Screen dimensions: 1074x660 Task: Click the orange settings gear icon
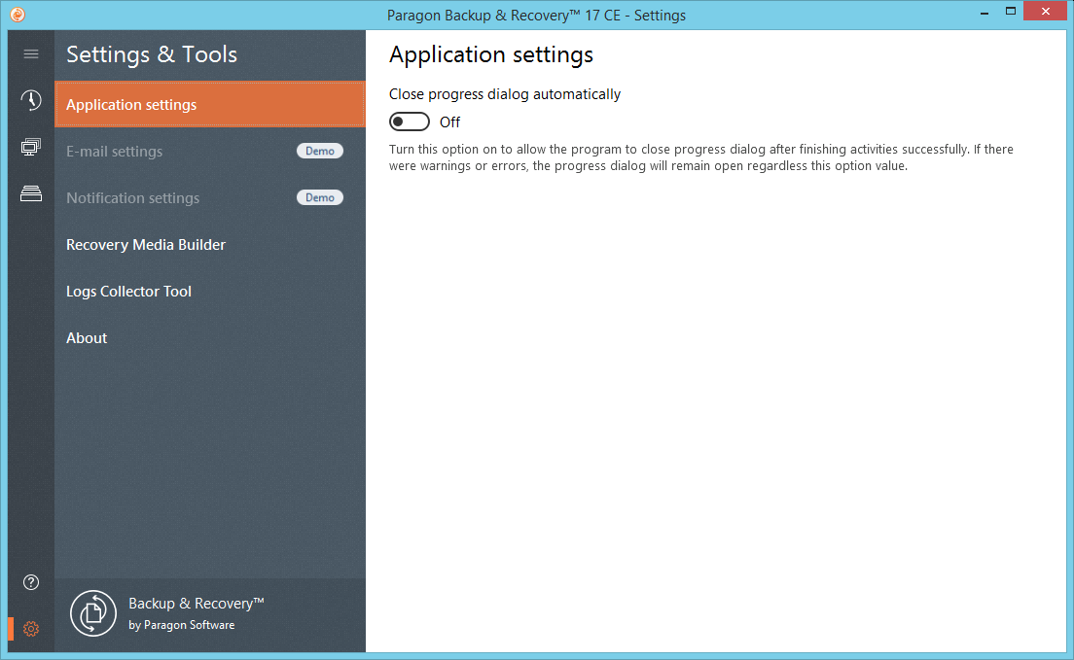click(31, 629)
